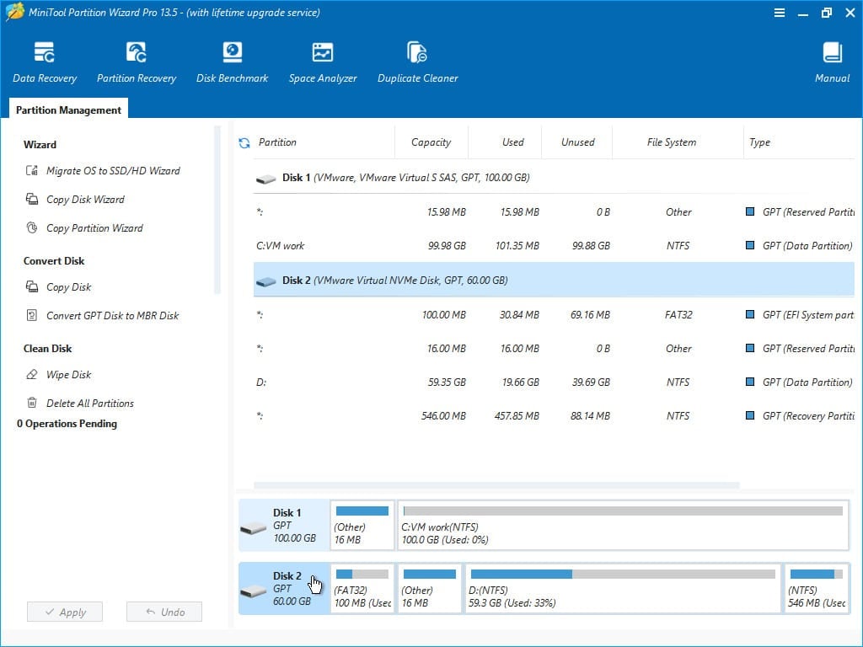The image size is (863, 647).
Task: Click blue type swatch for FAT32 EFI row
Action: coord(749,314)
